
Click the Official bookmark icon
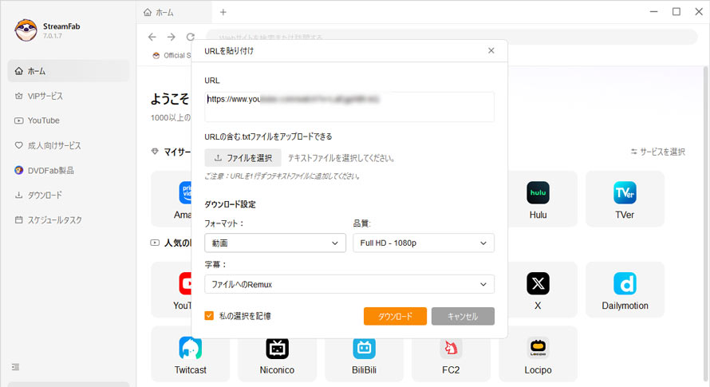pos(156,55)
